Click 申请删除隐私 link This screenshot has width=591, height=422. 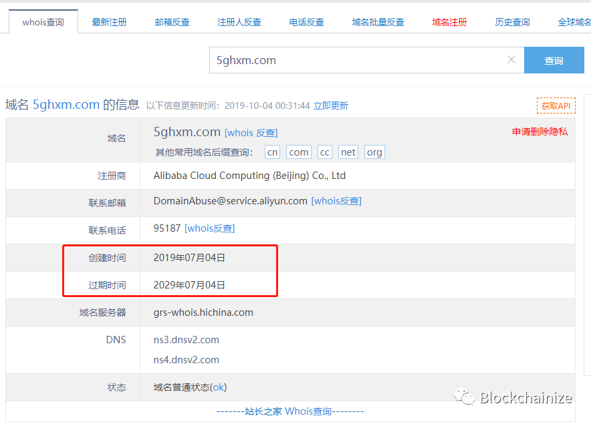pos(540,132)
